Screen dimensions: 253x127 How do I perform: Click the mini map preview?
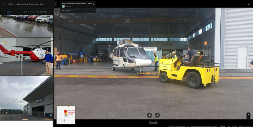click(66, 115)
